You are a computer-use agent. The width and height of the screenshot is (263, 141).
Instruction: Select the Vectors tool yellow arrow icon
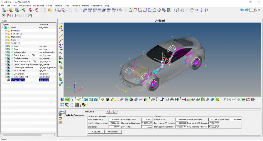112,100
